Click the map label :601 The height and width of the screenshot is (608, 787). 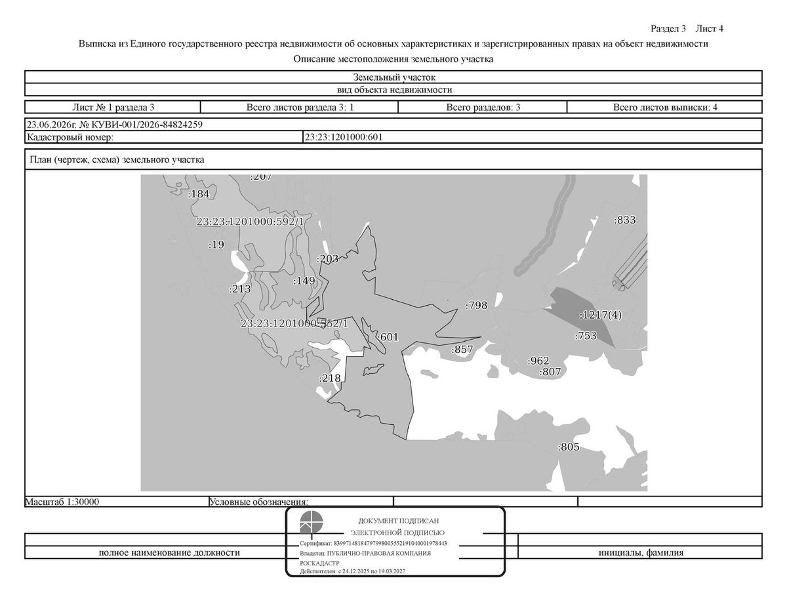pyautogui.click(x=388, y=337)
